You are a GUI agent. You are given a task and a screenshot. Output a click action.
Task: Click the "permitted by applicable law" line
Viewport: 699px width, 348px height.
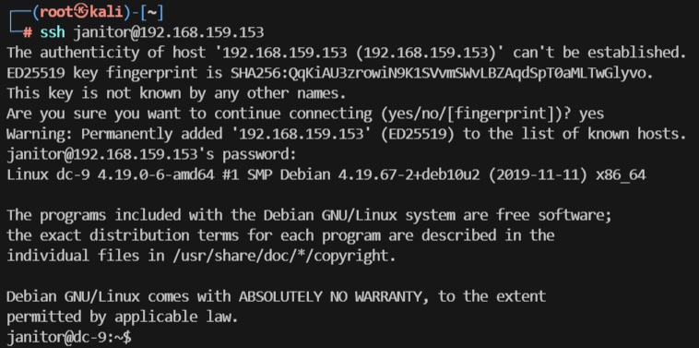coord(122,317)
